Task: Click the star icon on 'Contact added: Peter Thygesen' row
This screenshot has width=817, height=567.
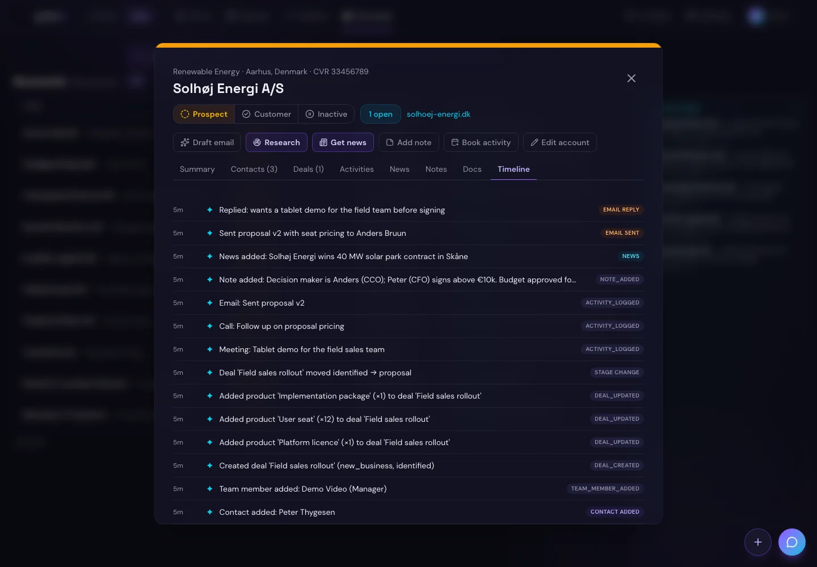Action: [x=210, y=512]
